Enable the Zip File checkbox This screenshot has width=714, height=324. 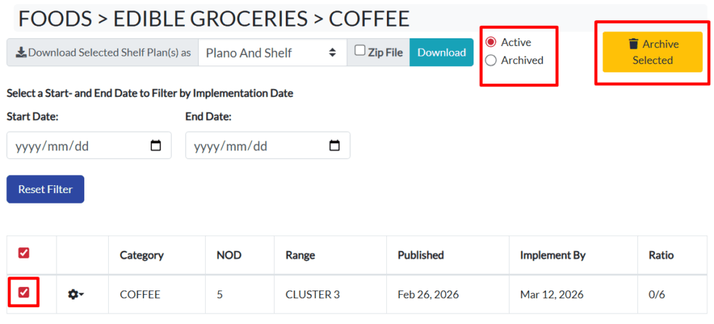pyautogui.click(x=360, y=50)
